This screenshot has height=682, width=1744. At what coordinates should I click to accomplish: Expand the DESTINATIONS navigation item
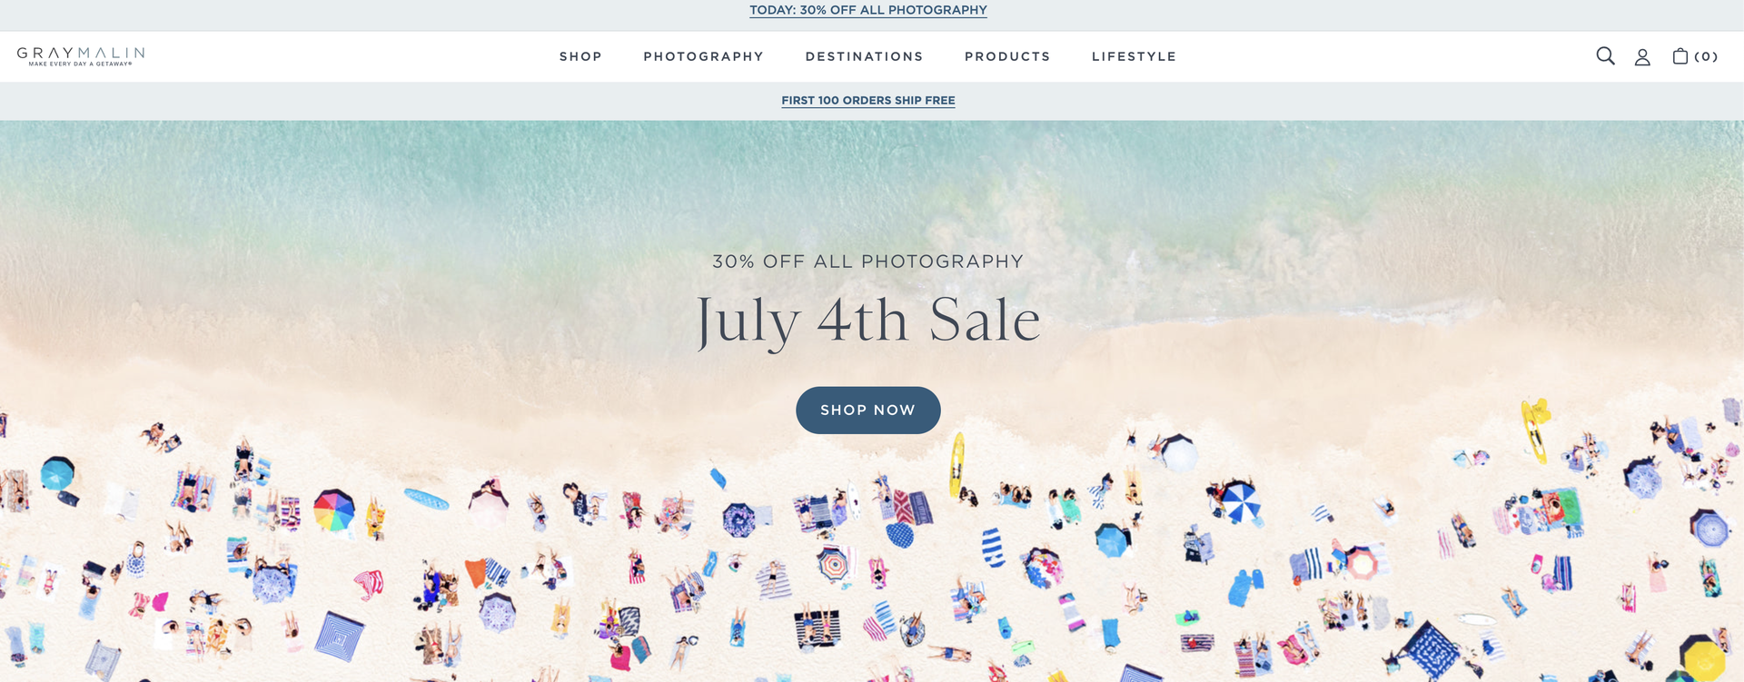coord(864,56)
